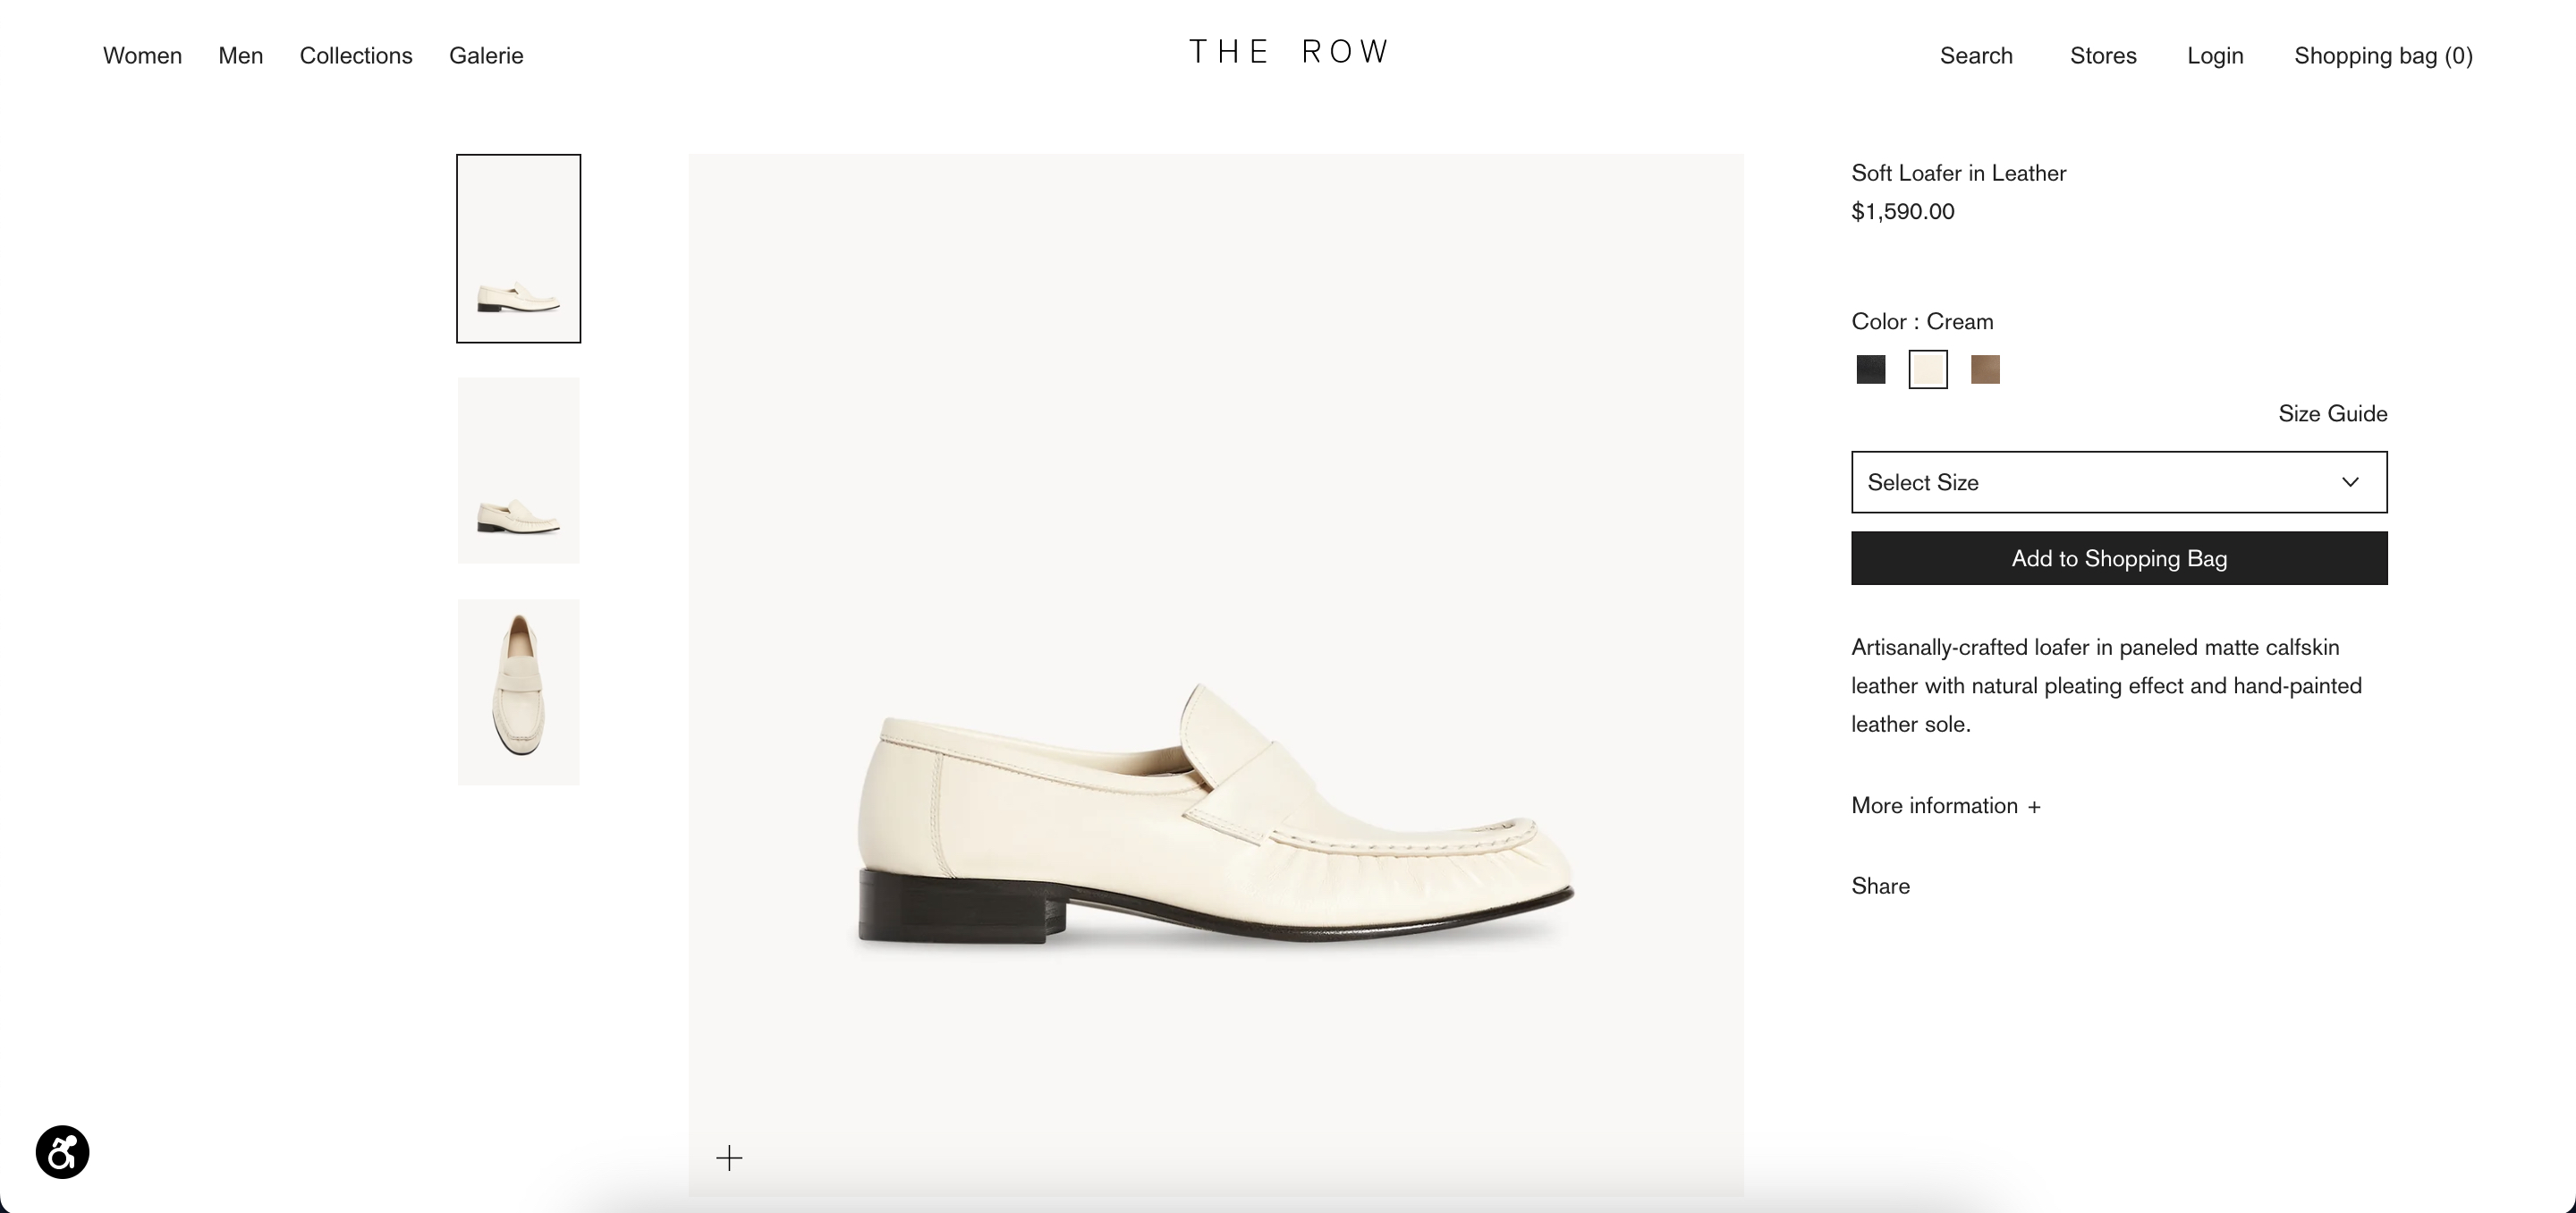2576x1213 pixels.
Task: Open the Size Guide link
Action: click(x=2332, y=414)
